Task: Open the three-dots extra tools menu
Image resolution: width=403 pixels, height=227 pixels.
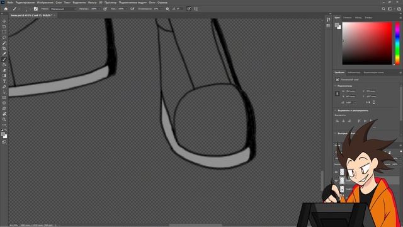Action: pyautogui.click(x=4, y=125)
